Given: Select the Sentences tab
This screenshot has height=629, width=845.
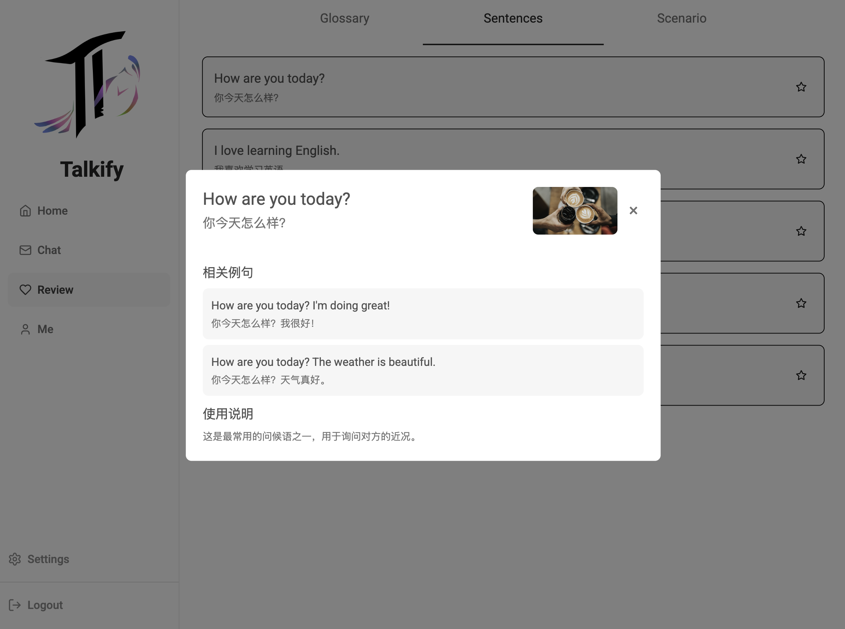Looking at the screenshot, I should click(512, 18).
